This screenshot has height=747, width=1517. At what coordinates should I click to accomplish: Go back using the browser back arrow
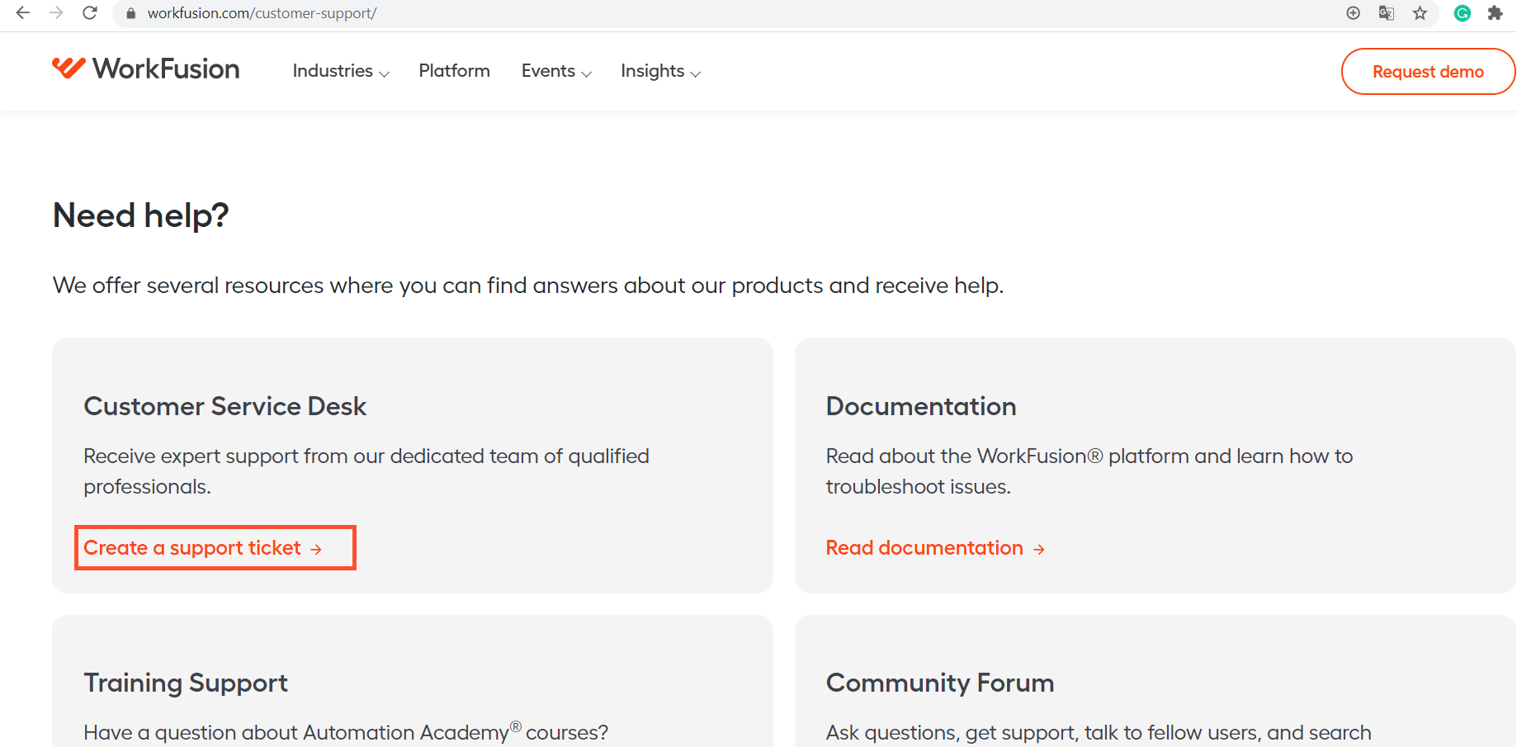pyautogui.click(x=23, y=13)
